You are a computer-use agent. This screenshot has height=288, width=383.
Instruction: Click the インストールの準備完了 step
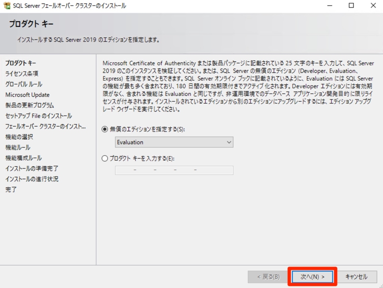click(x=32, y=168)
